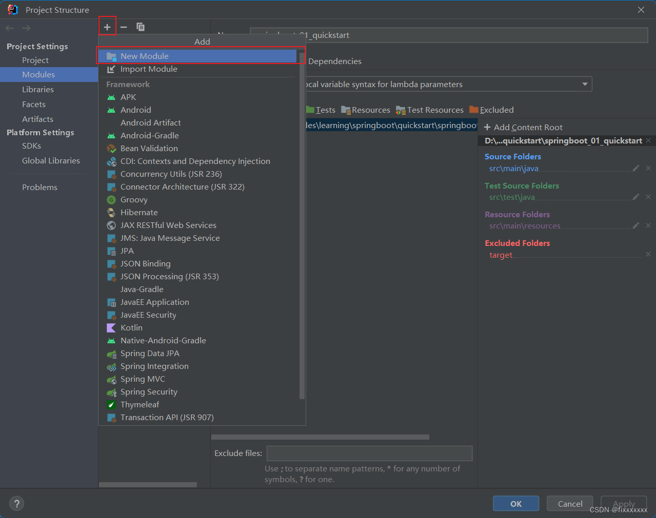Click the OK button
This screenshot has height=518, width=656.
point(516,504)
